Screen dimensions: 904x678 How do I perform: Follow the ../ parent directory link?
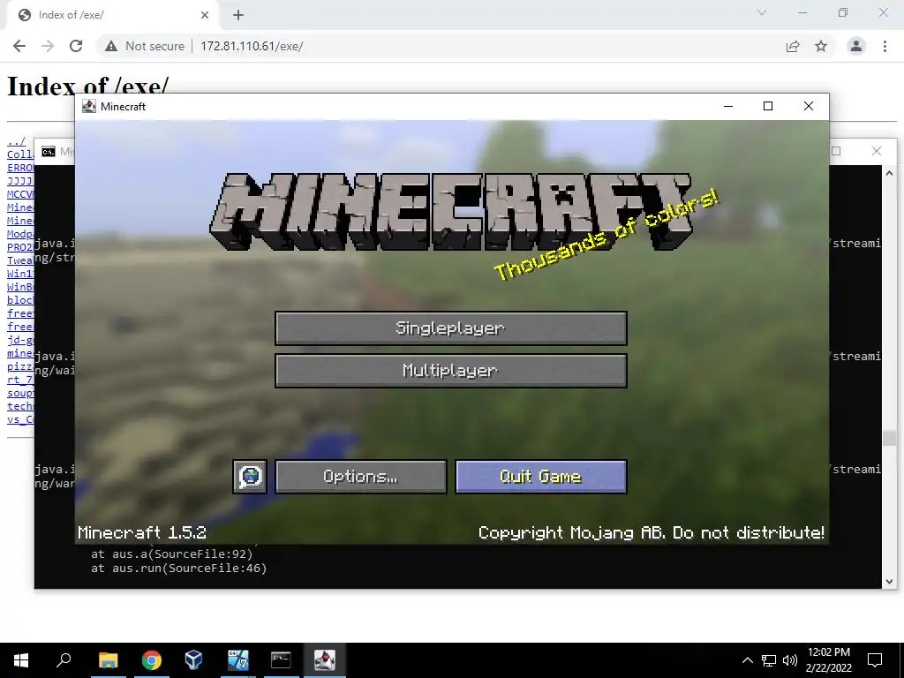(x=16, y=141)
